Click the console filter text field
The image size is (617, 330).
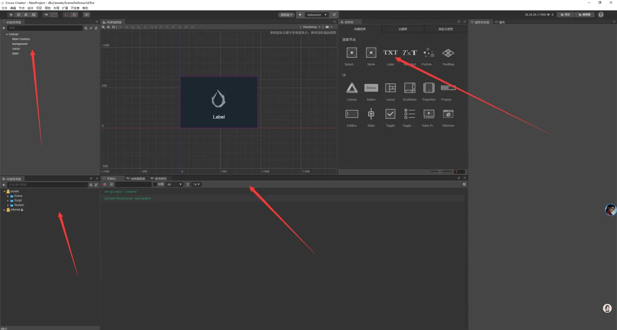point(133,185)
